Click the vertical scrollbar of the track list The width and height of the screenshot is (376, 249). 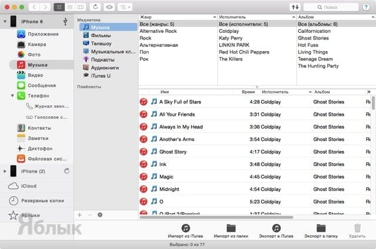coord(374,103)
